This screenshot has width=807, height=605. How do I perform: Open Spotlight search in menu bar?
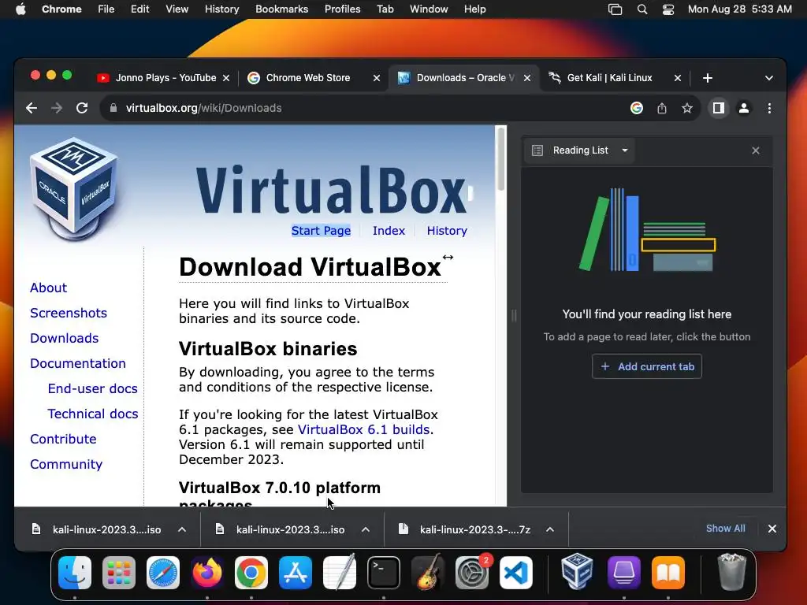tap(642, 9)
